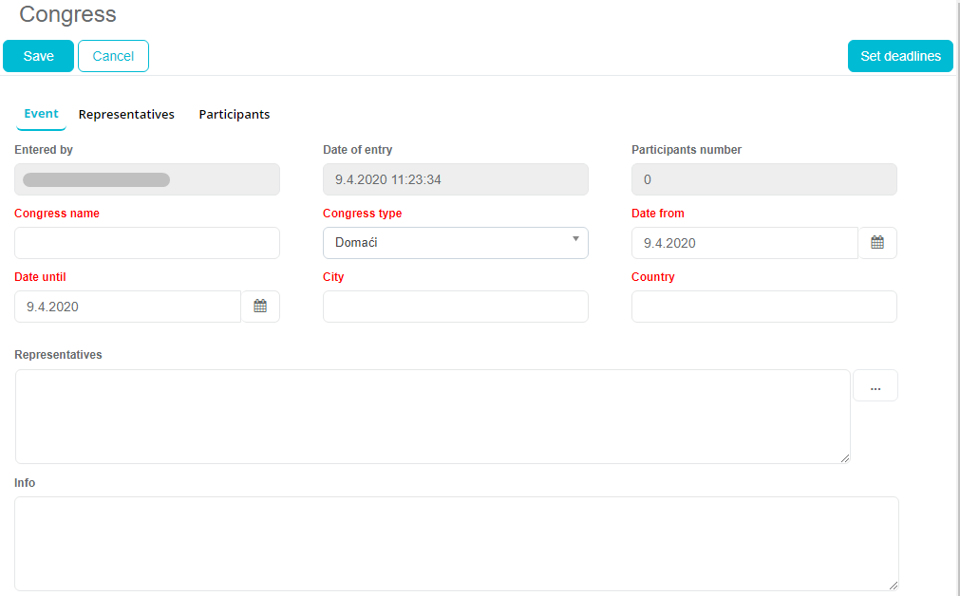Image resolution: width=960 pixels, height=596 pixels.
Task: Select the Event tab
Action: click(x=41, y=114)
